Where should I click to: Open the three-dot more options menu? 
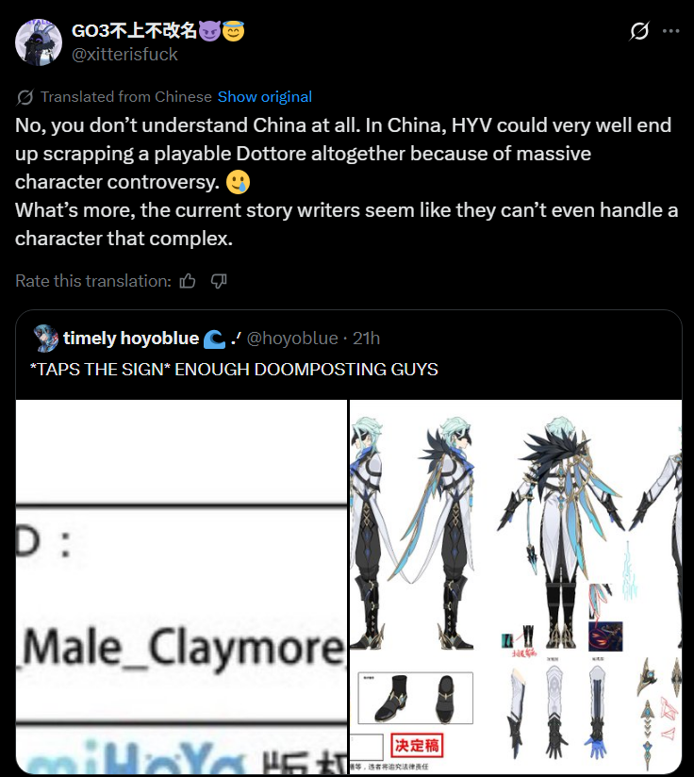coord(670,31)
